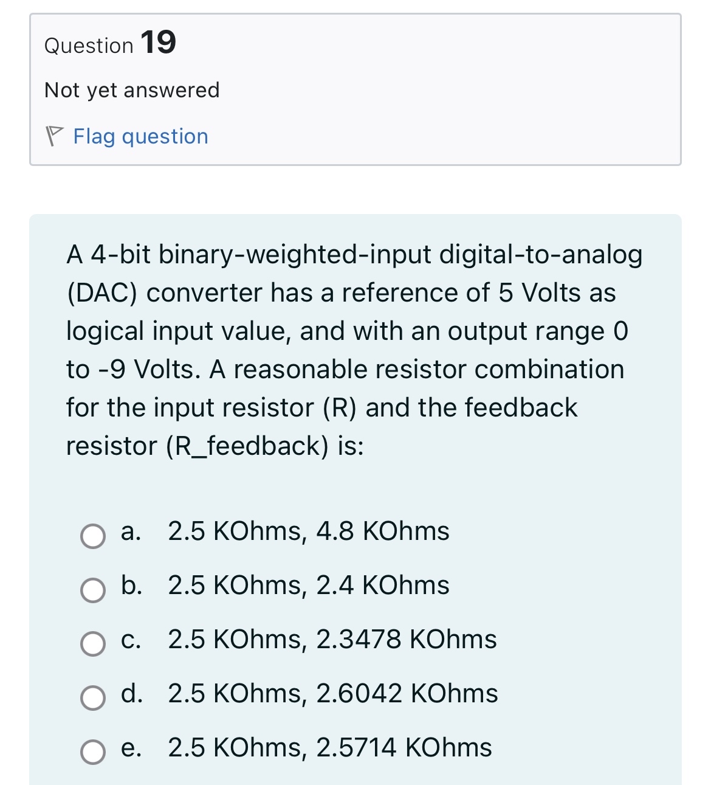Click the Question 19 heading
Image resolution: width=711 pixels, height=785 pixels.
click(108, 44)
